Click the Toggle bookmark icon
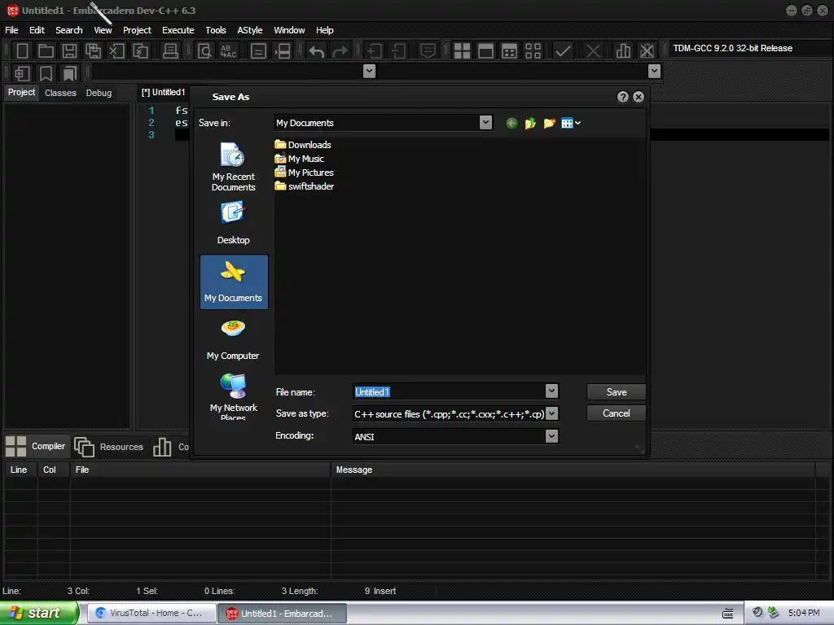834x625 pixels. point(46,73)
